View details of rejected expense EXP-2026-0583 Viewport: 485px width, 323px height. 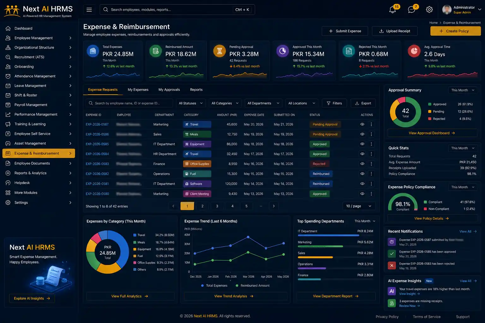click(x=362, y=164)
